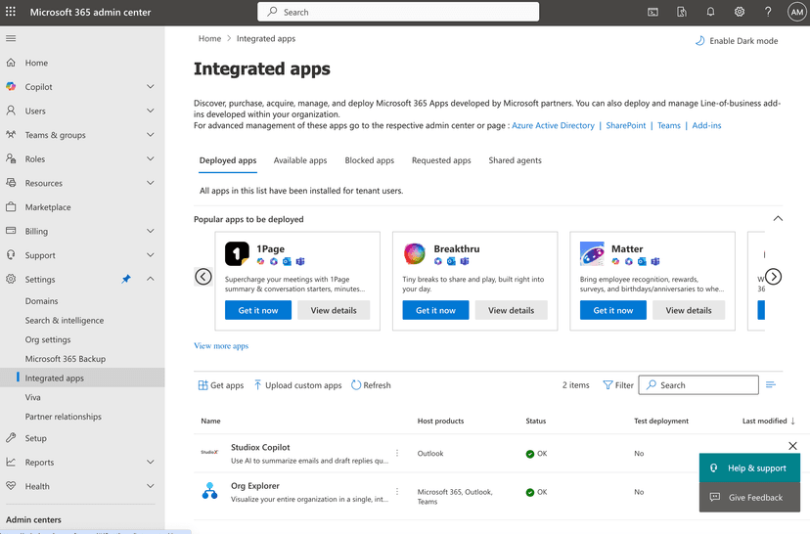Click the Health heart icon

[11, 486]
